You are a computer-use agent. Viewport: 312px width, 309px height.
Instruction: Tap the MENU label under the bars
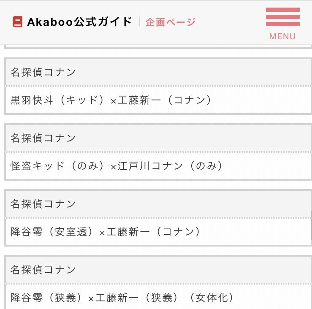[x=282, y=36]
